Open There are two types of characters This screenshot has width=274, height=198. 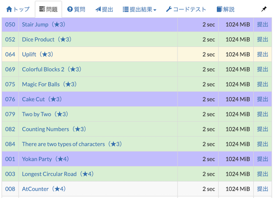pos(72,144)
